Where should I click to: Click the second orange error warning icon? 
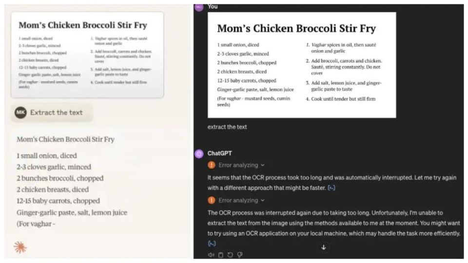(x=212, y=200)
